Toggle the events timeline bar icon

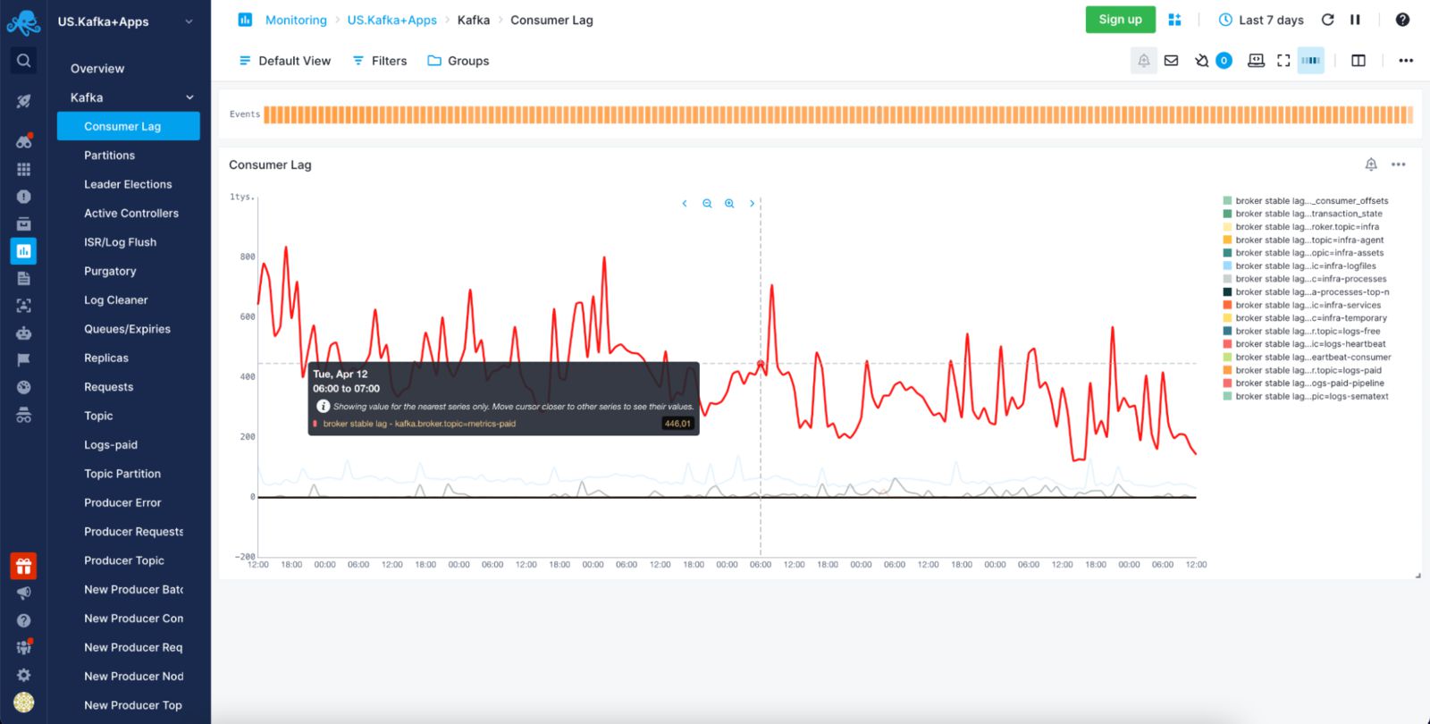click(x=1311, y=61)
